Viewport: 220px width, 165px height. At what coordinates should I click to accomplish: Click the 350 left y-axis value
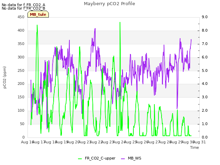(21, 44)
